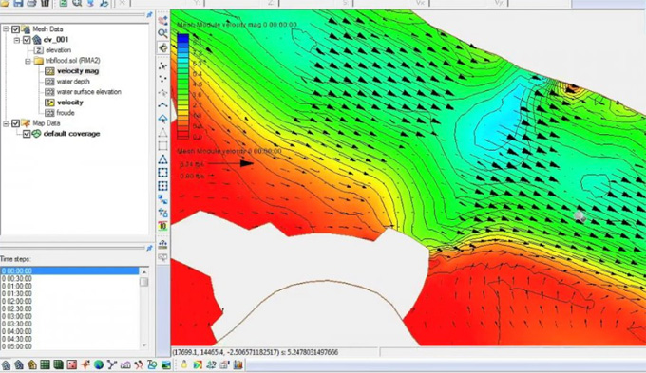
Task: Select the contour label tool numbered 10
Action: click(x=163, y=226)
